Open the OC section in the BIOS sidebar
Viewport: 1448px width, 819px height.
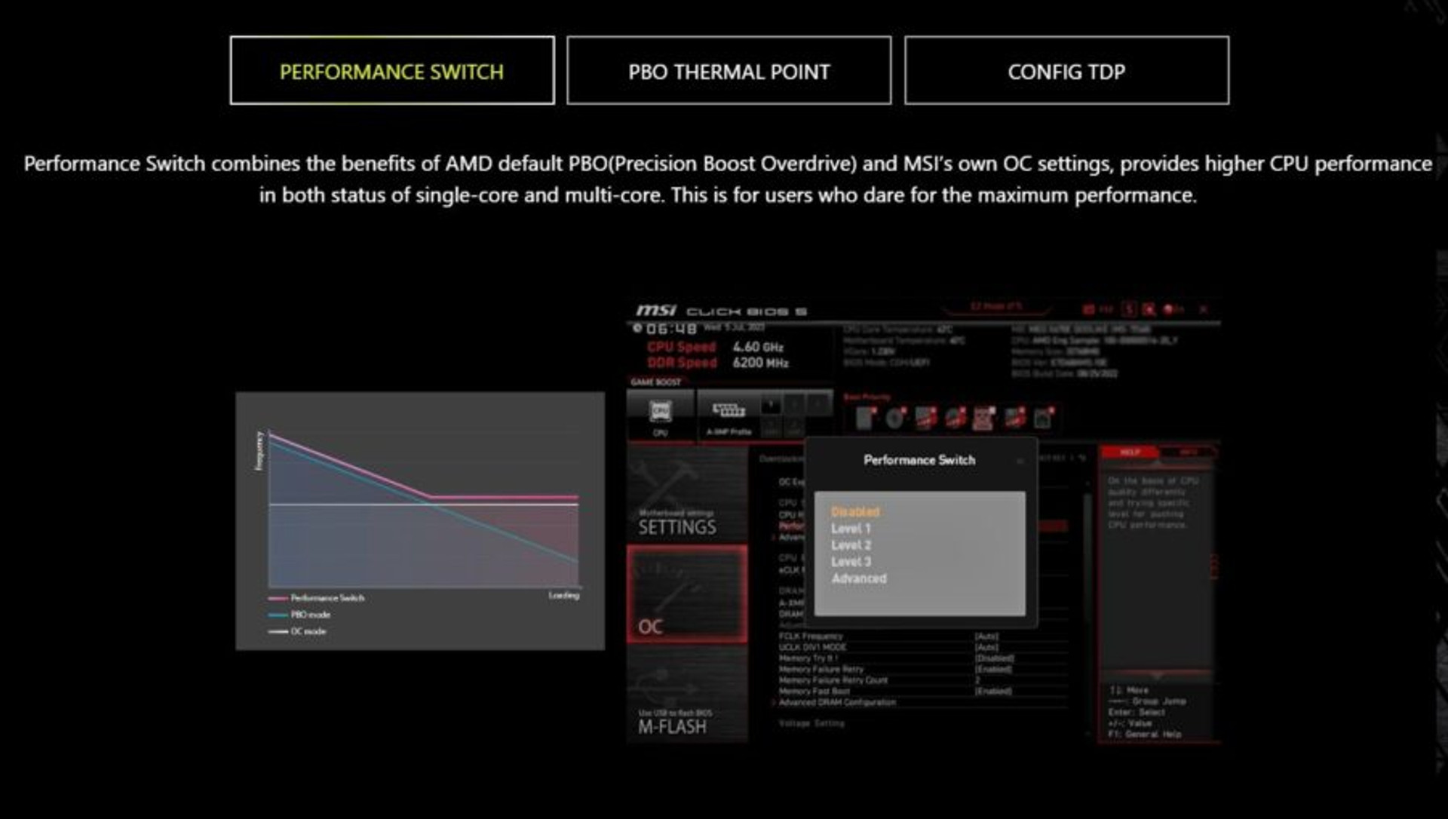click(x=687, y=594)
